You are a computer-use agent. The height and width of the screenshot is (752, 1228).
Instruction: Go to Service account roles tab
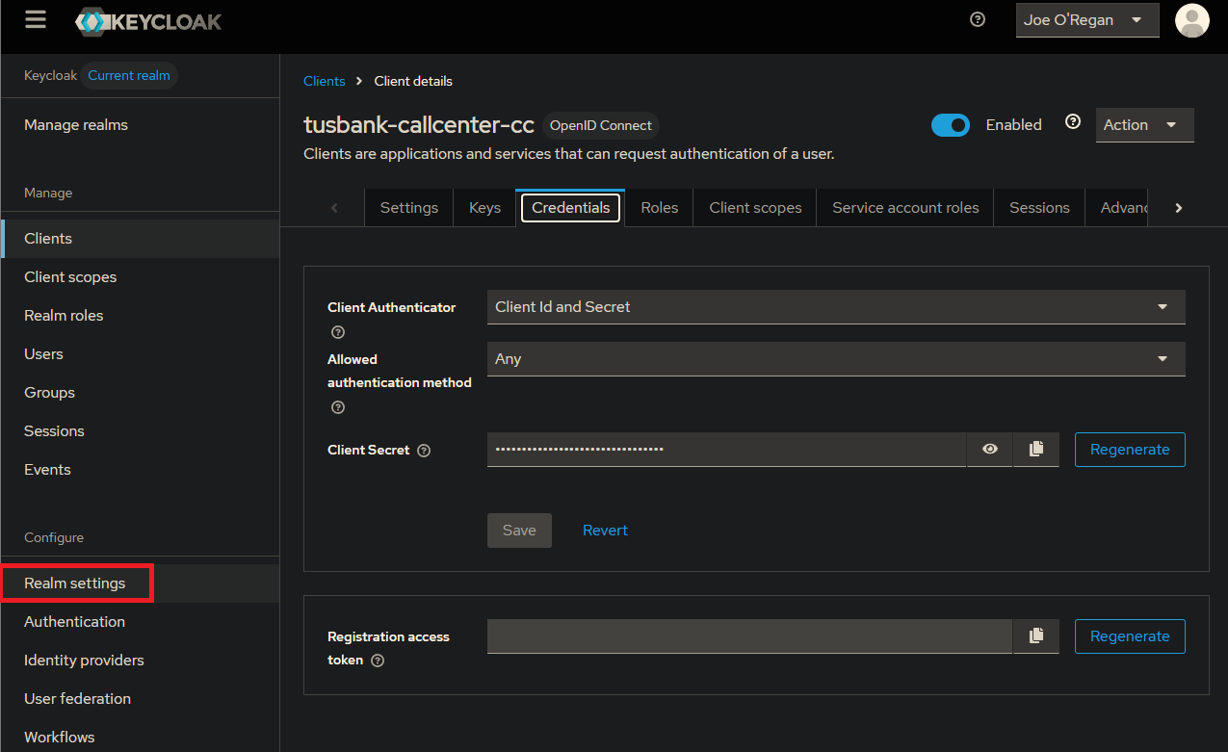(x=905, y=208)
